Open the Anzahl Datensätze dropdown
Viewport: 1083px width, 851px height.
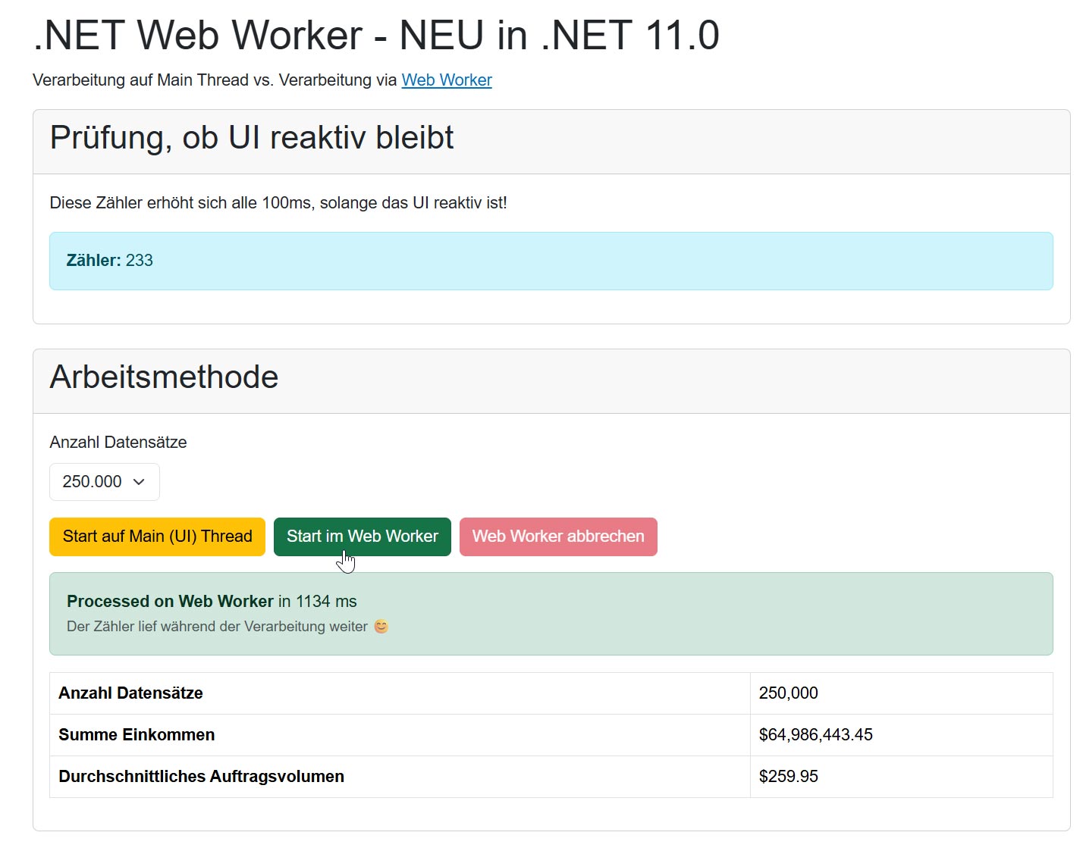(x=104, y=481)
